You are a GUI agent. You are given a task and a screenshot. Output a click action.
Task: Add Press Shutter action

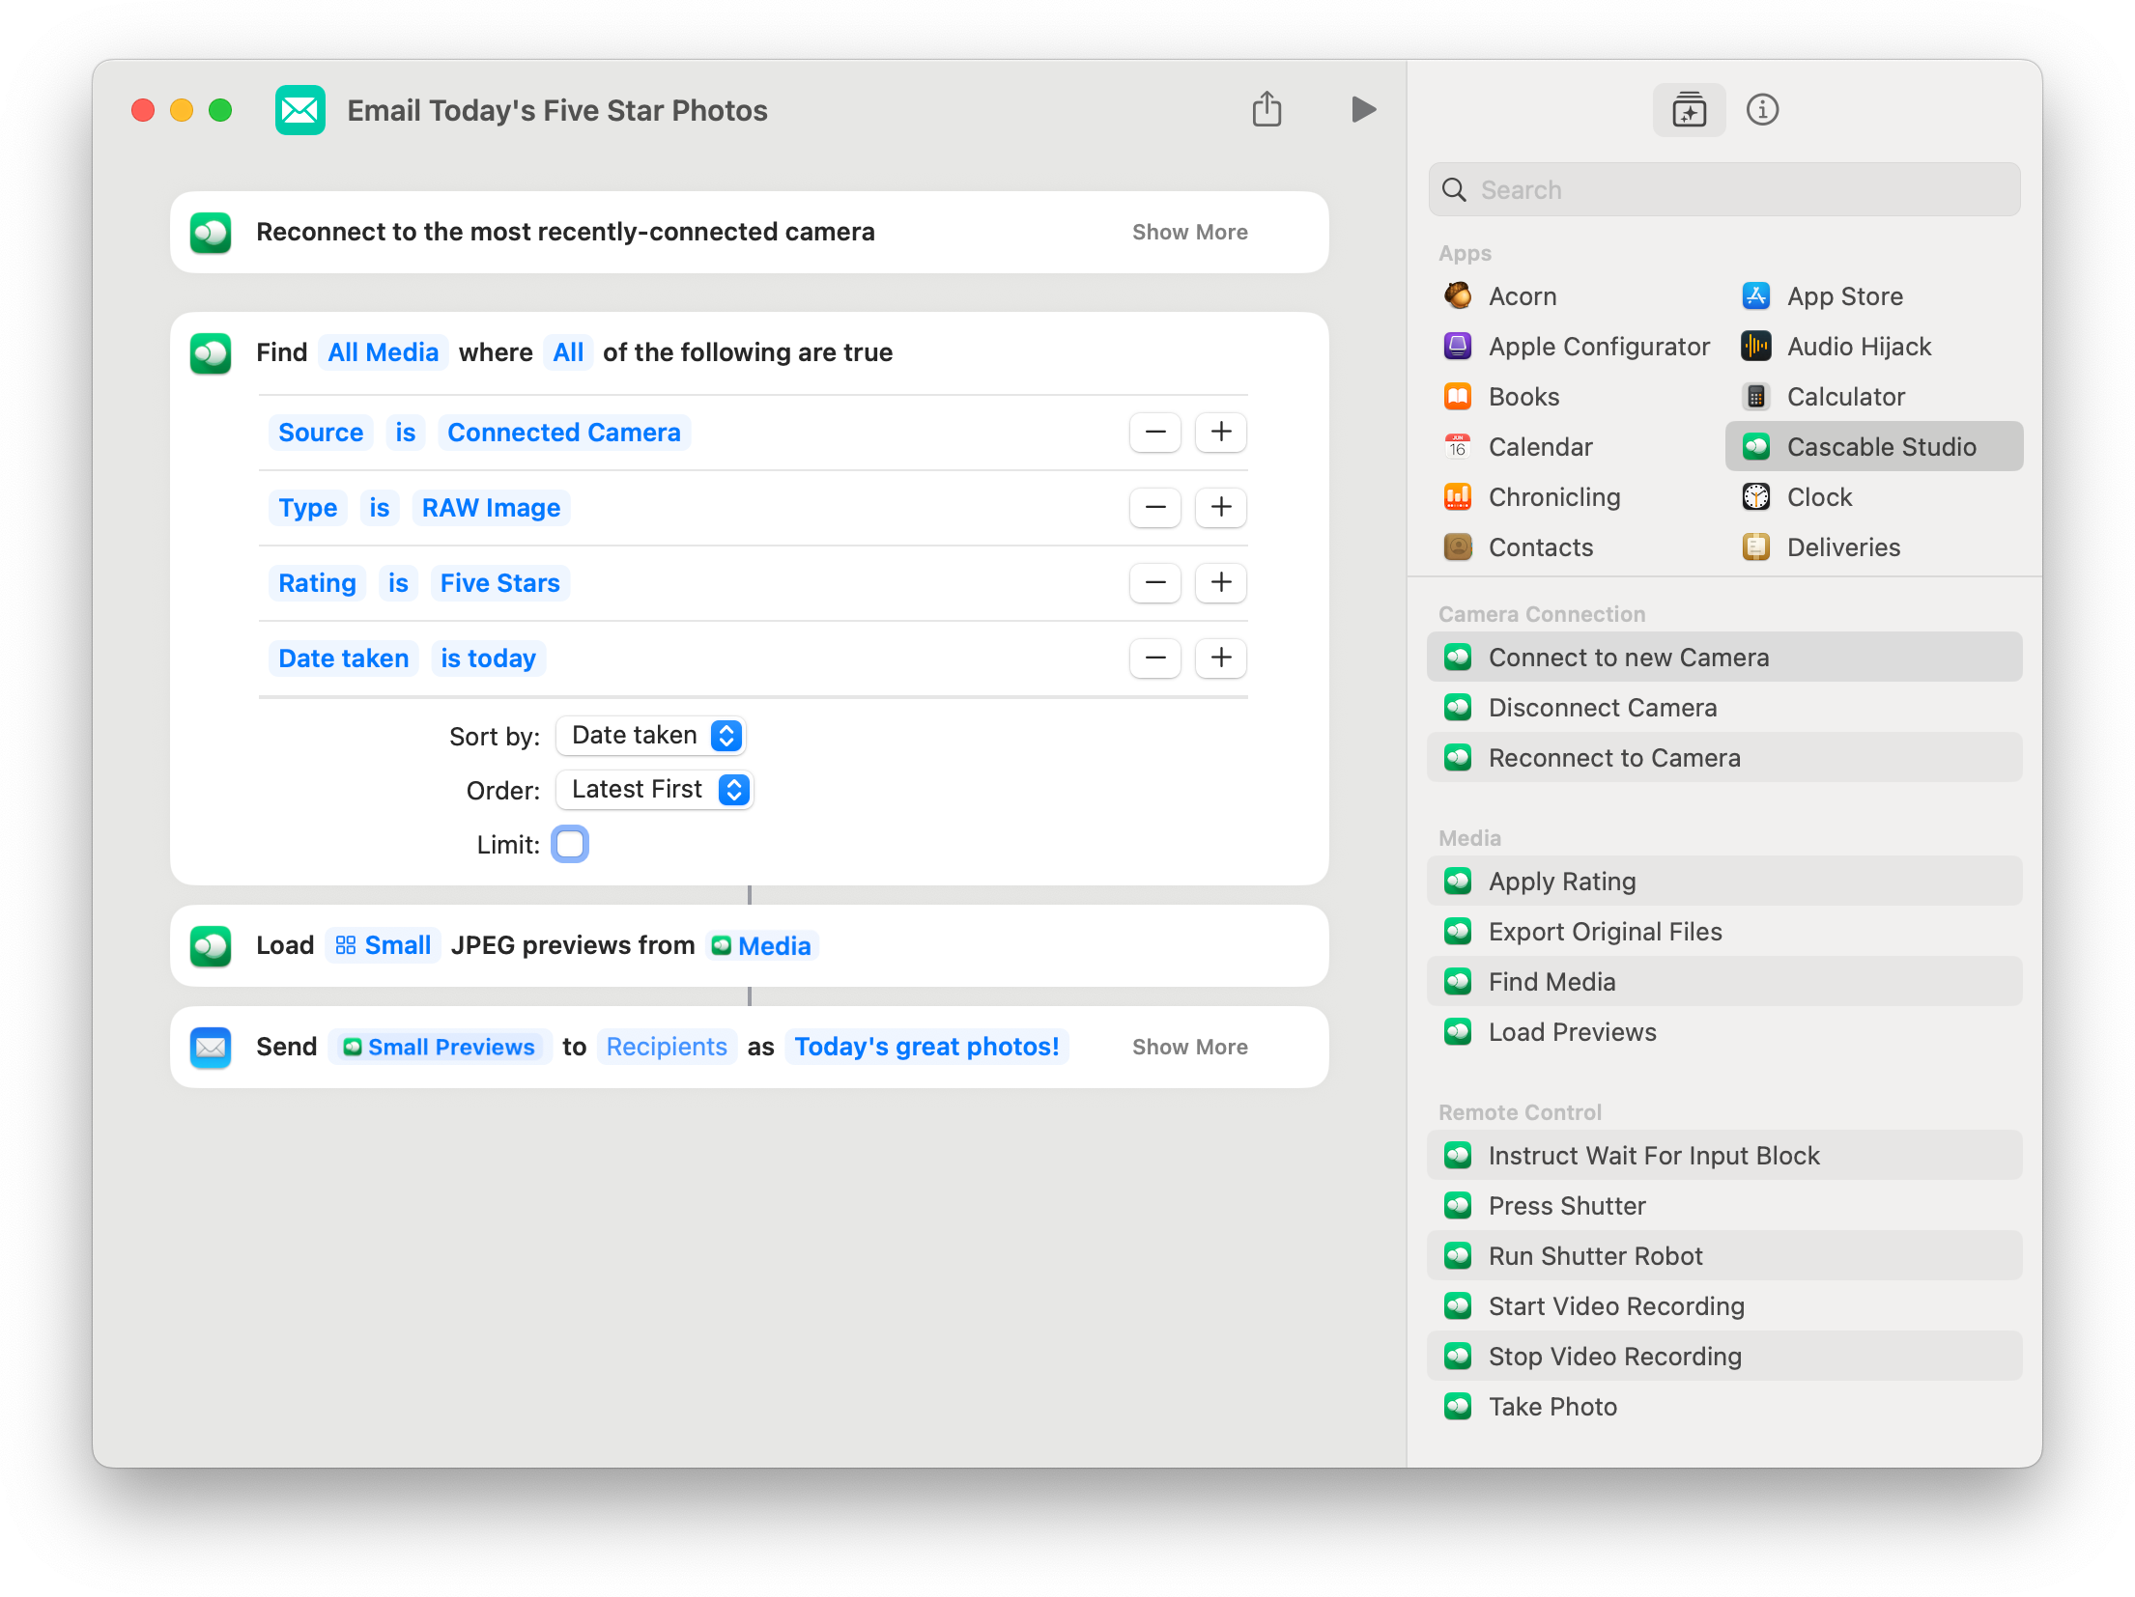(x=1724, y=1206)
